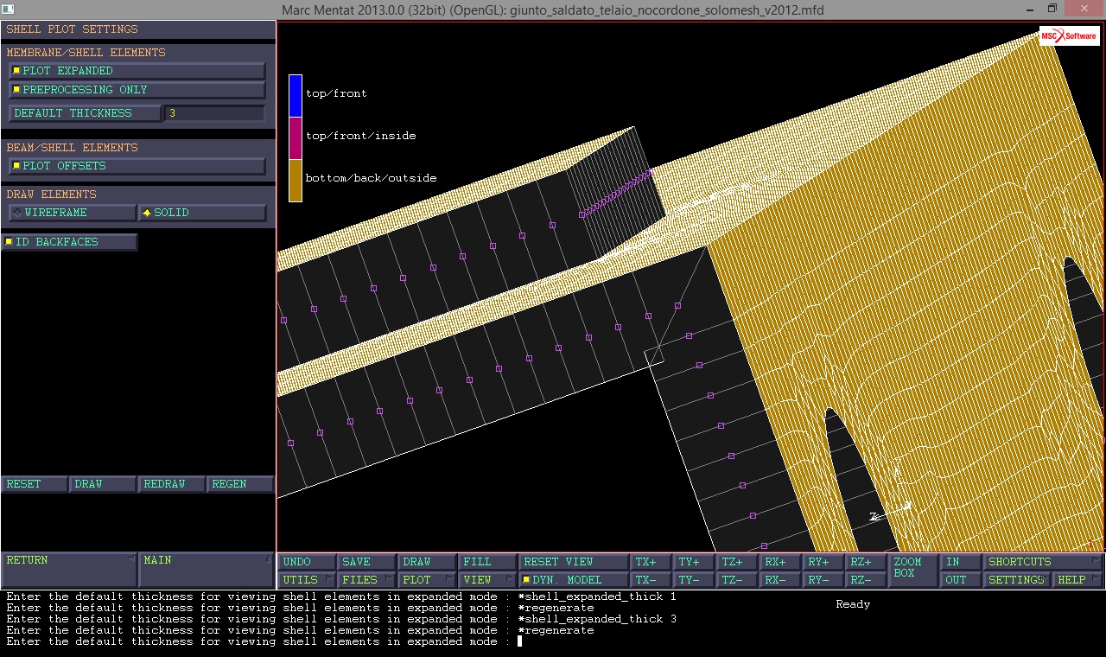Click TX+ to translate view
Viewport: 1106px width, 657px height.
point(652,562)
